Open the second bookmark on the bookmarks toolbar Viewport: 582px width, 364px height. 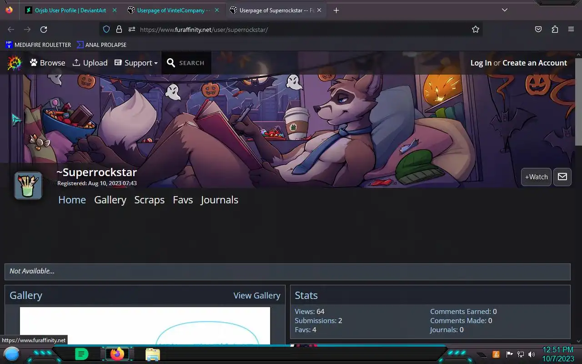(101, 45)
